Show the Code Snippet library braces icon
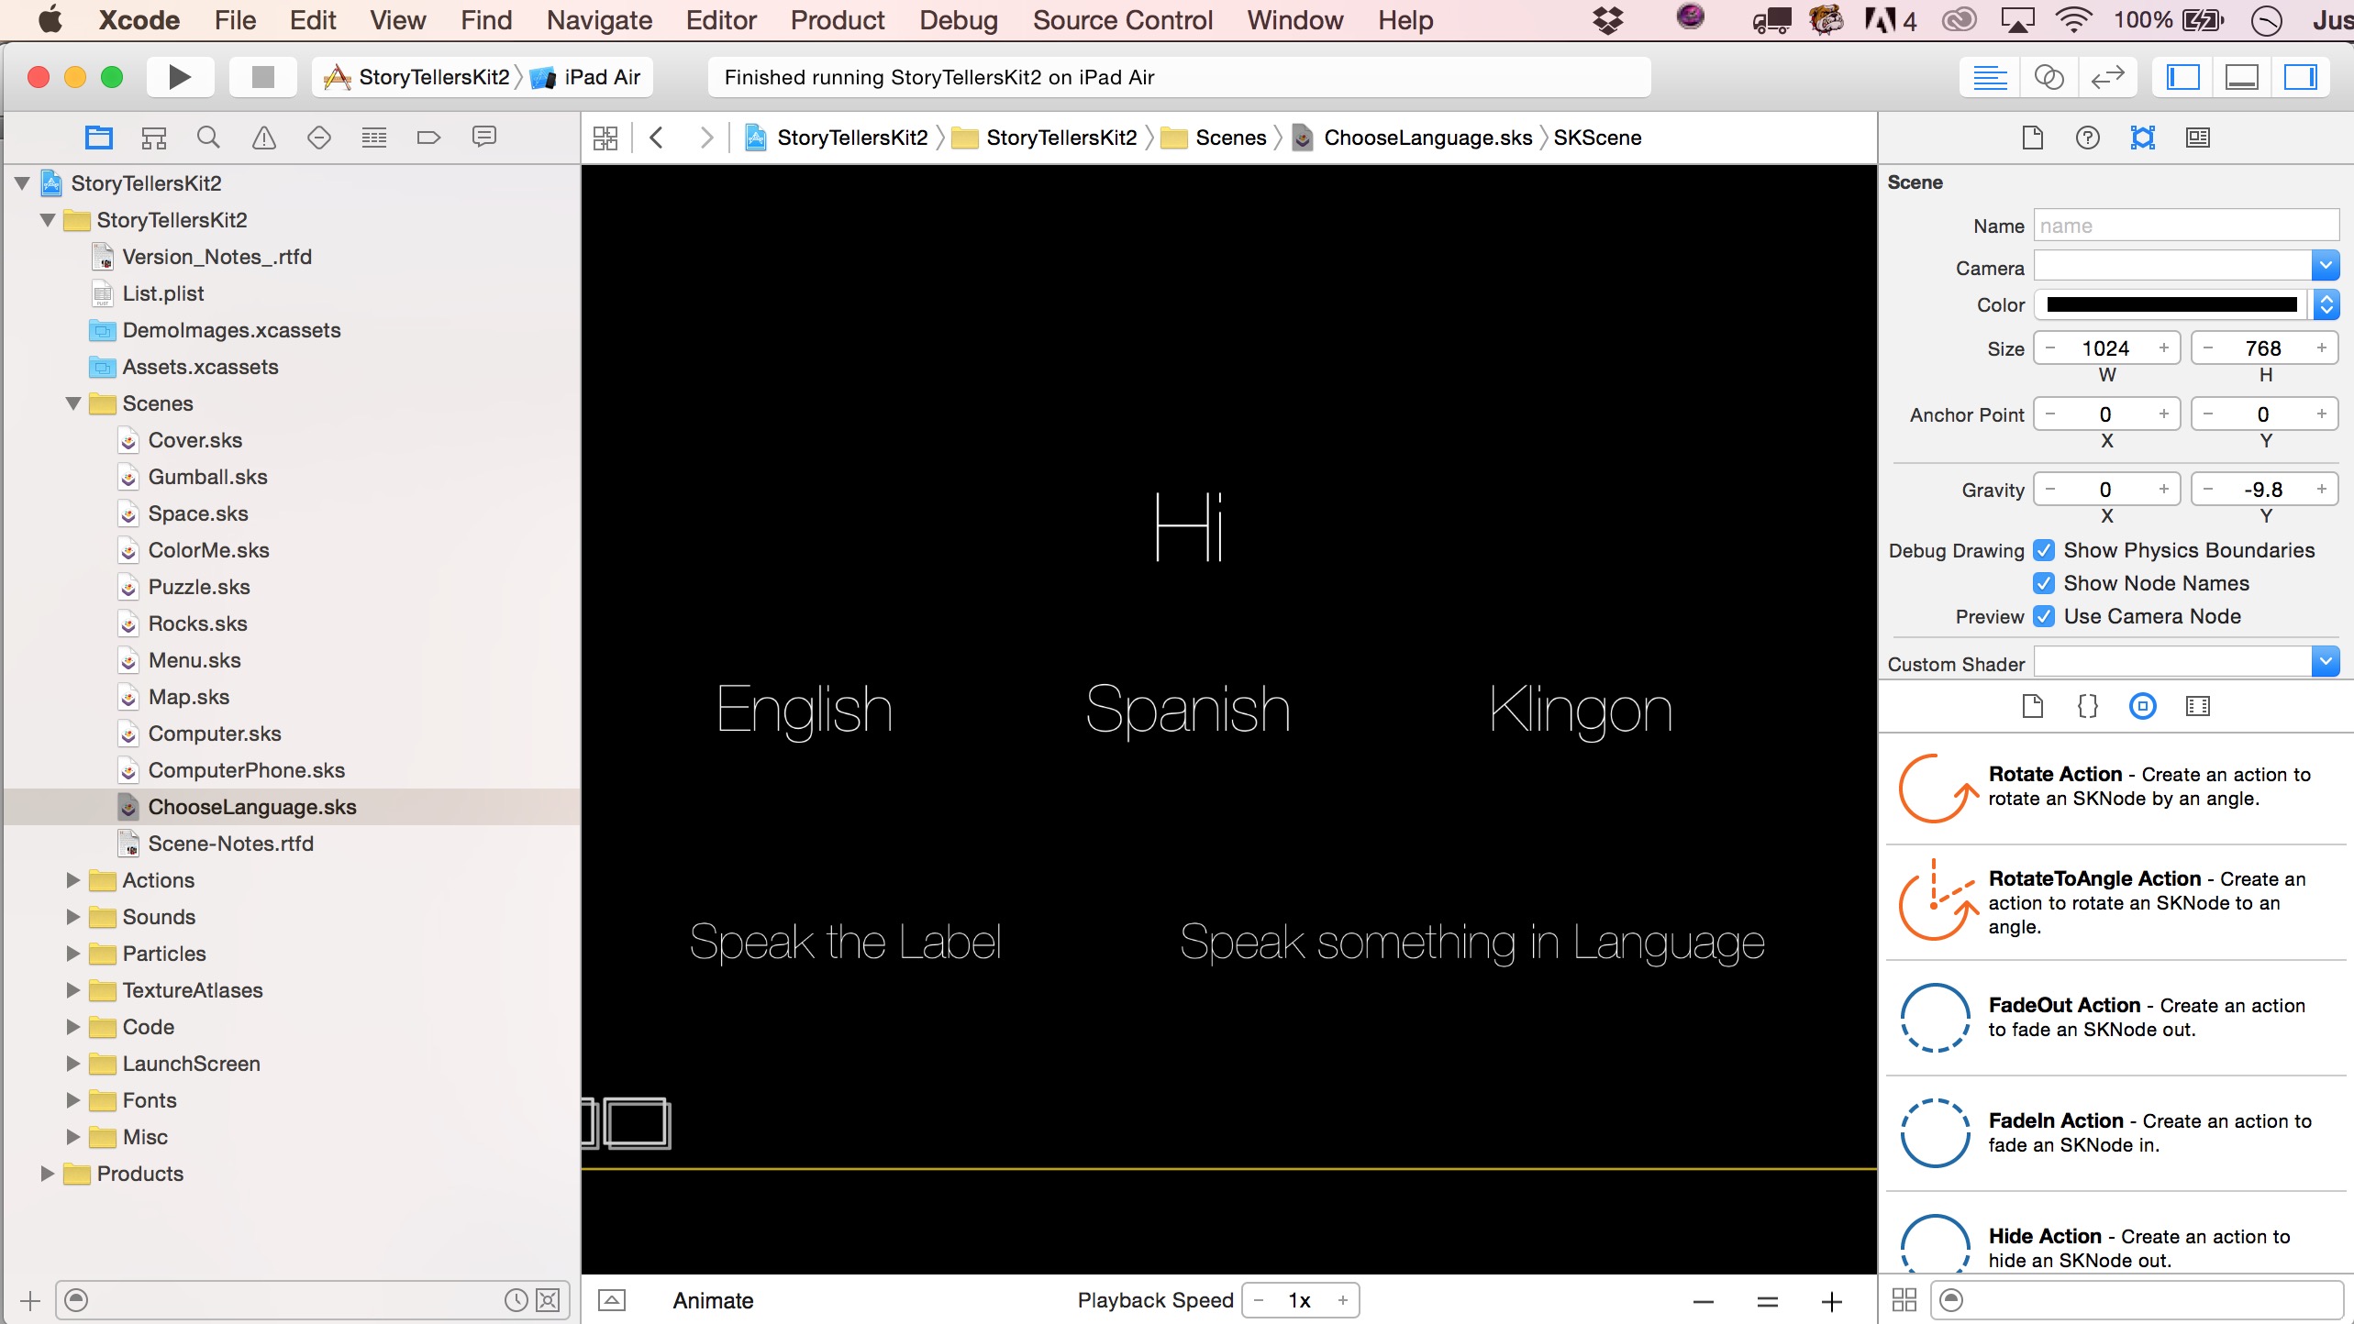The height and width of the screenshot is (1324, 2354). 2087,706
